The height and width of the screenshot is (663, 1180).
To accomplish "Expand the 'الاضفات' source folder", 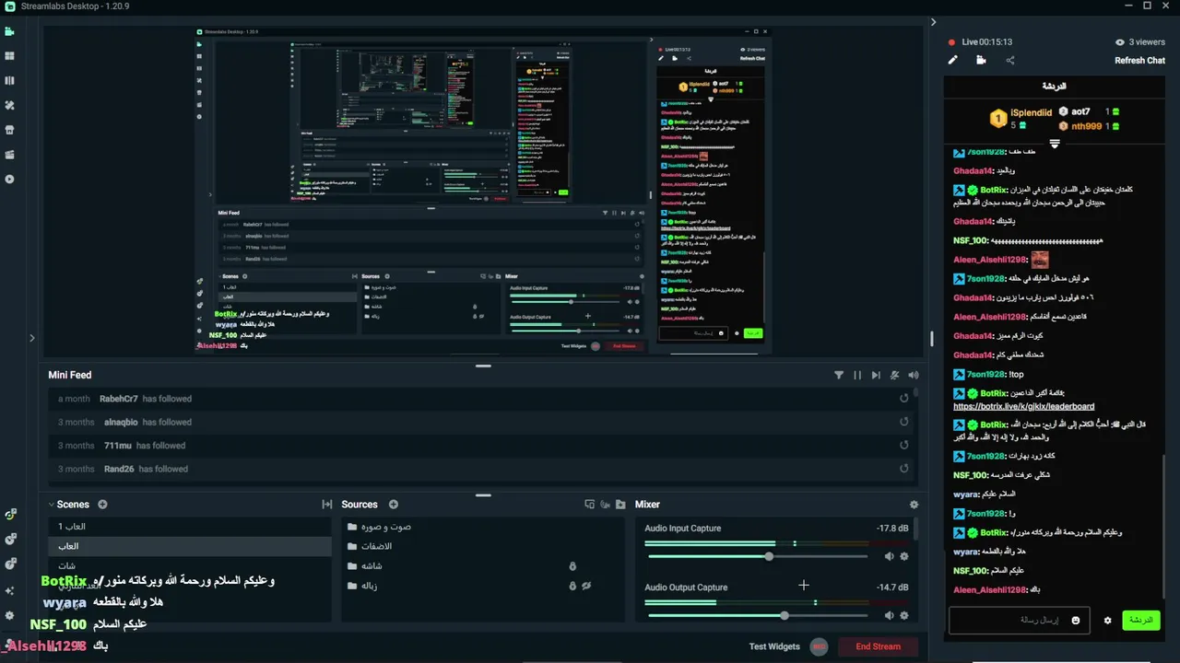I will 352,546.
